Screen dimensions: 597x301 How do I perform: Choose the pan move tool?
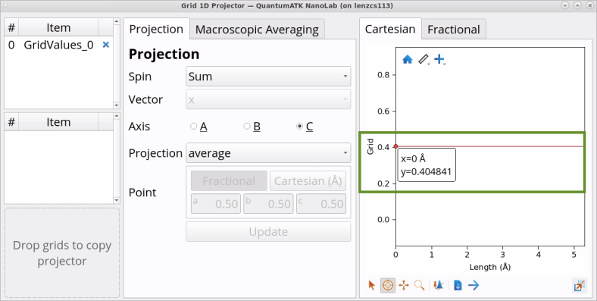404,285
